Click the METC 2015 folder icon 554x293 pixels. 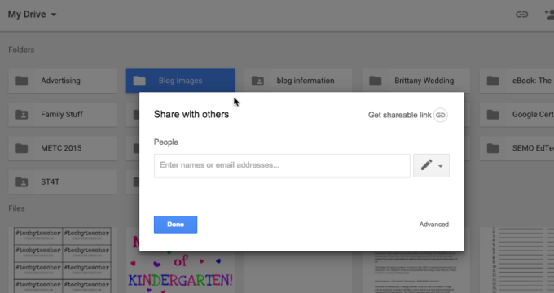(21, 148)
